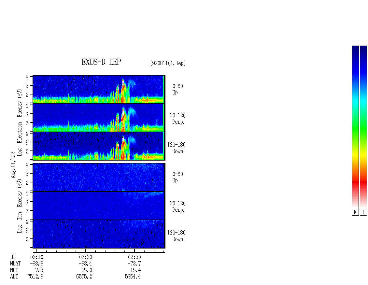Viewport: 368px width, 285px height.
Task: Click the Aug. 11, '92 date label
Action: [13, 165]
